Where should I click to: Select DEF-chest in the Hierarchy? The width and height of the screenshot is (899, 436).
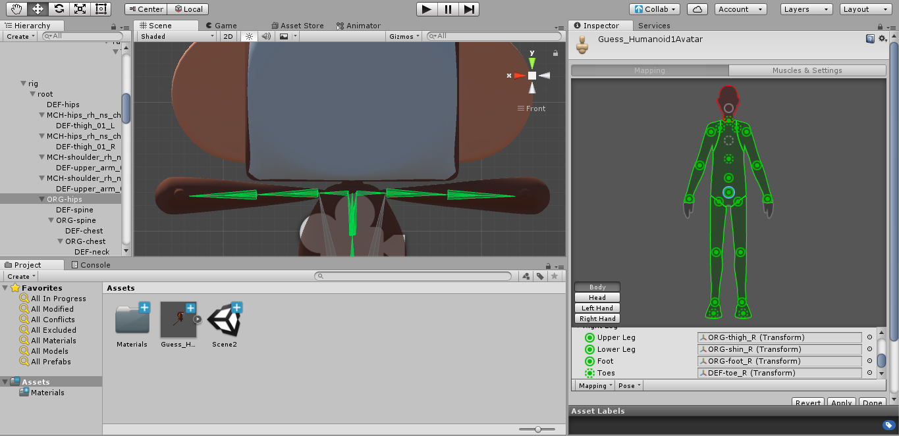(x=84, y=231)
